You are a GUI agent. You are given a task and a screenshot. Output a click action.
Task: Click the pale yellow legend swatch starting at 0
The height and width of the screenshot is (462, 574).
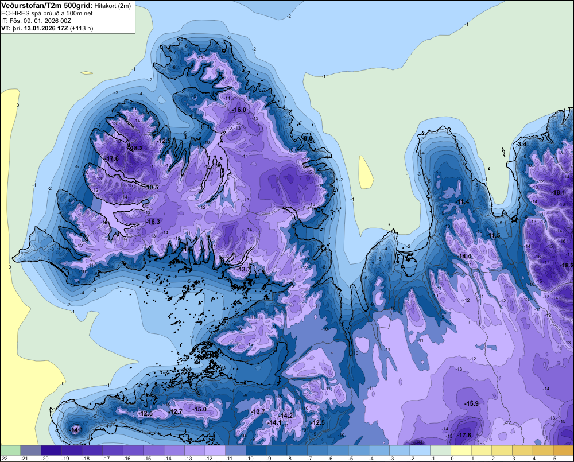pos(461,451)
